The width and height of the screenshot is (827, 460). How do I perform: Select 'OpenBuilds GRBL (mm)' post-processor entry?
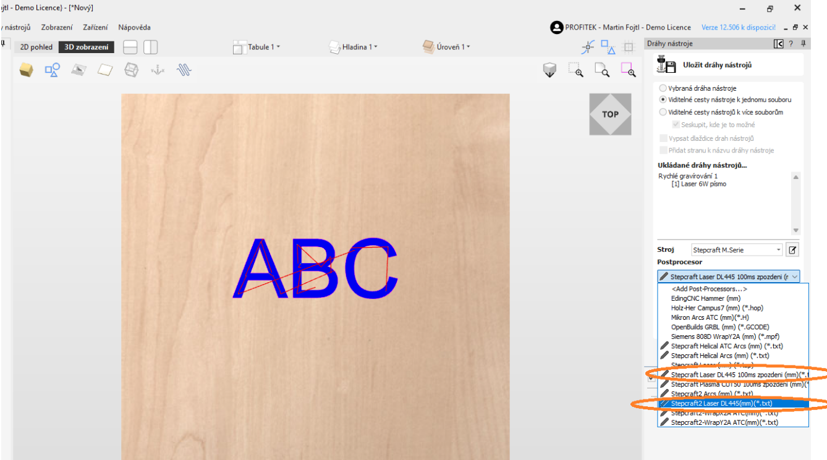(720, 327)
